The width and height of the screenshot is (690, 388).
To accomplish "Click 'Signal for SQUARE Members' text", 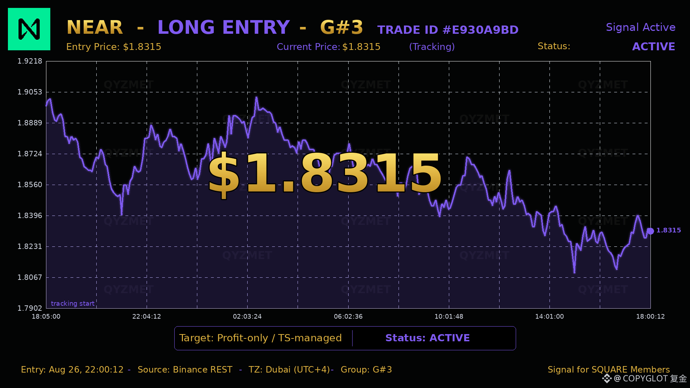I will pos(609,370).
